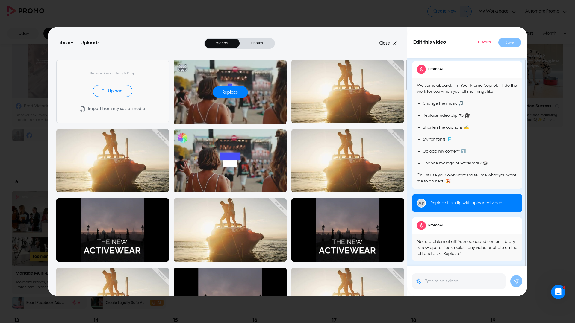The image size is (575, 323).
Task: Click the import document icon beside social media
Action: [x=83, y=109]
